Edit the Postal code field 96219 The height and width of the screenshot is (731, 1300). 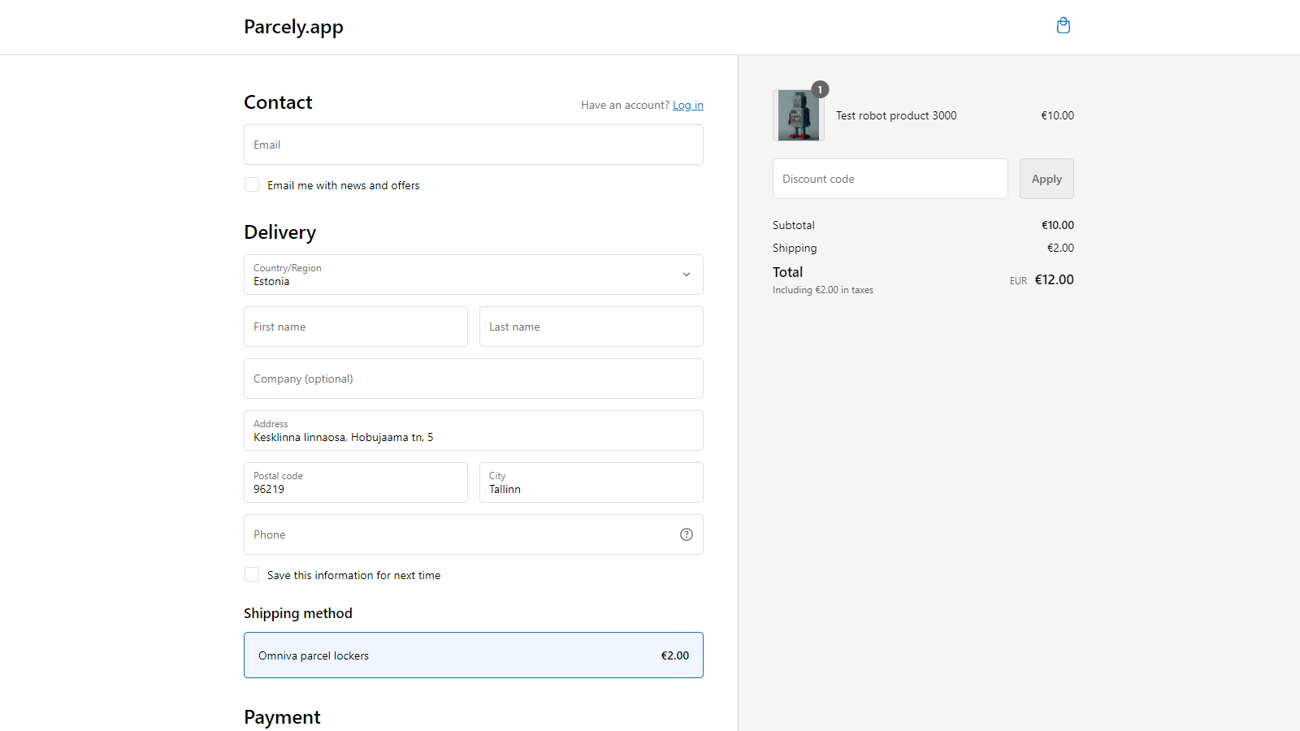tap(355, 483)
